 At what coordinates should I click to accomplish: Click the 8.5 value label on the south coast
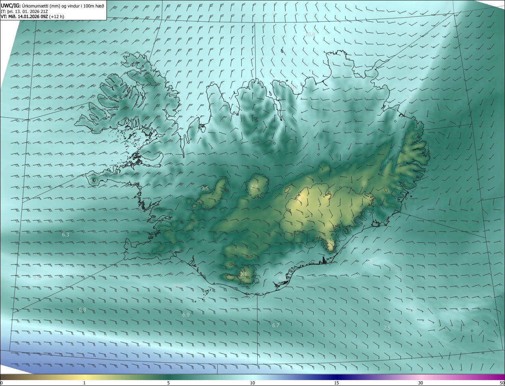(x=282, y=279)
